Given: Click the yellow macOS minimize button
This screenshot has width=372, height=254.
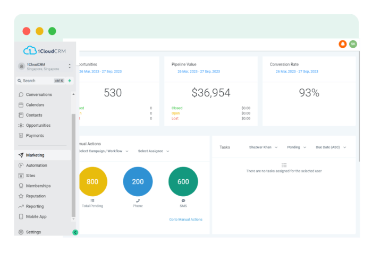Looking at the screenshot, I should coord(39,31).
